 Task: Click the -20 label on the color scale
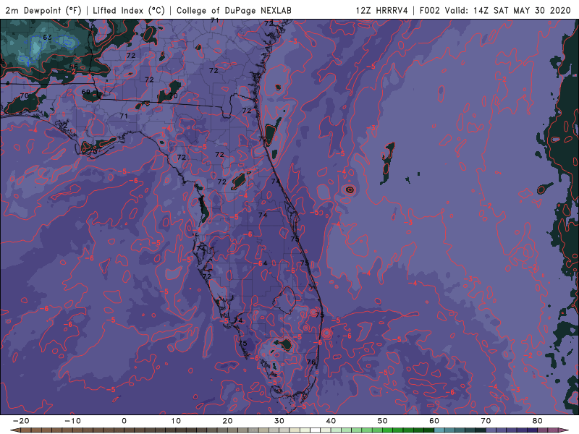click(21, 421)
